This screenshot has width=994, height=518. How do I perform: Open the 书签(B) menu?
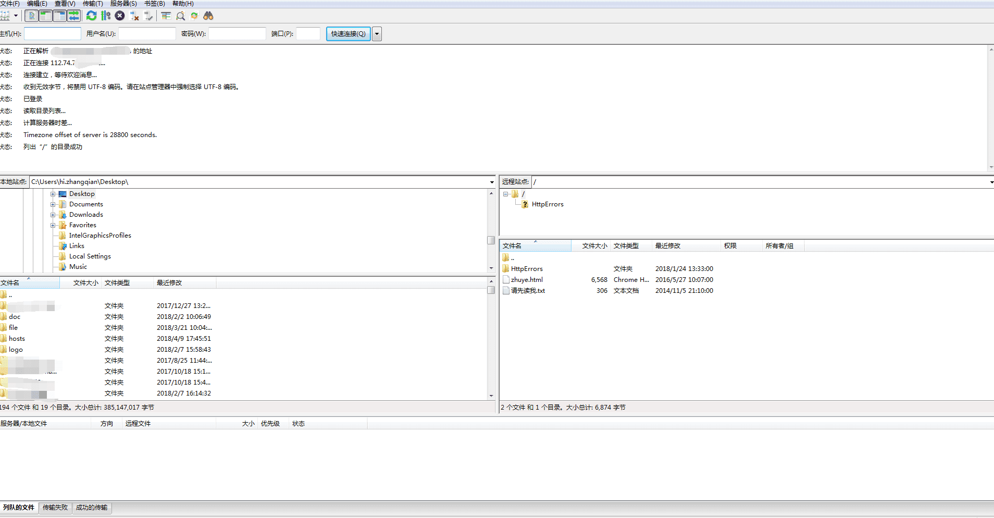154,4
